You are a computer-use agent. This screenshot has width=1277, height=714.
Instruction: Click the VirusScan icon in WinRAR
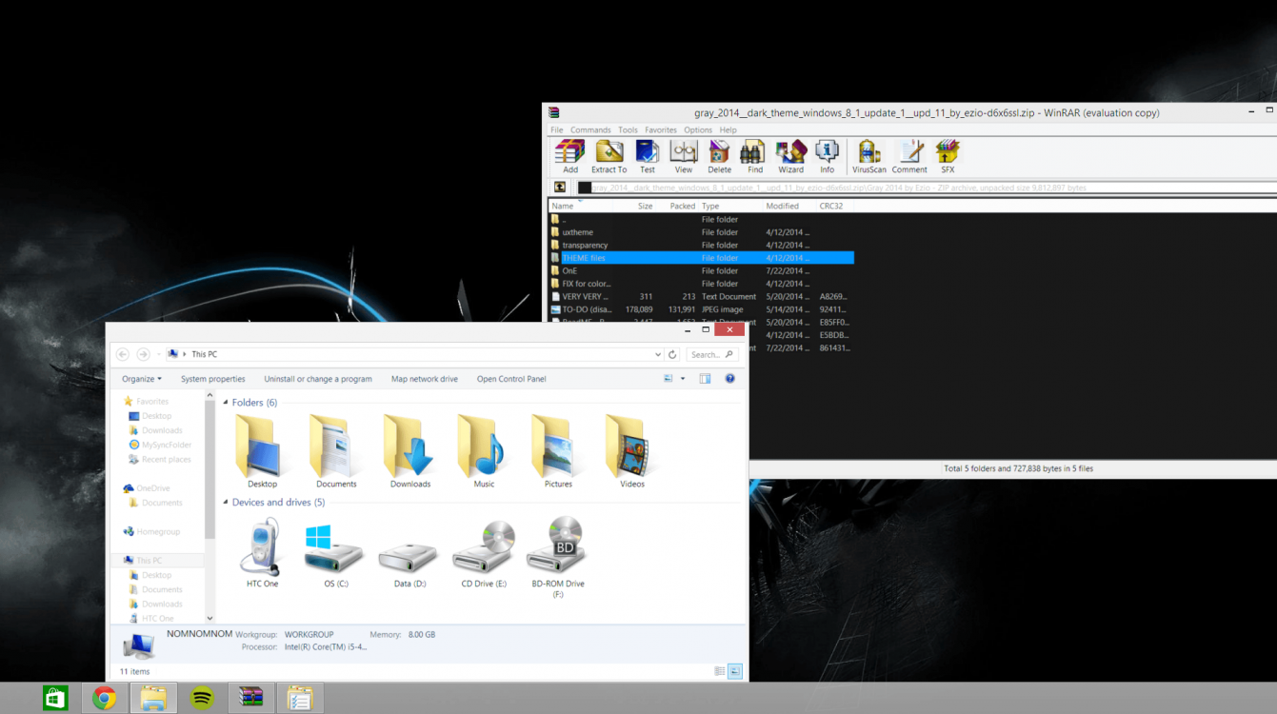click(868, 156)
